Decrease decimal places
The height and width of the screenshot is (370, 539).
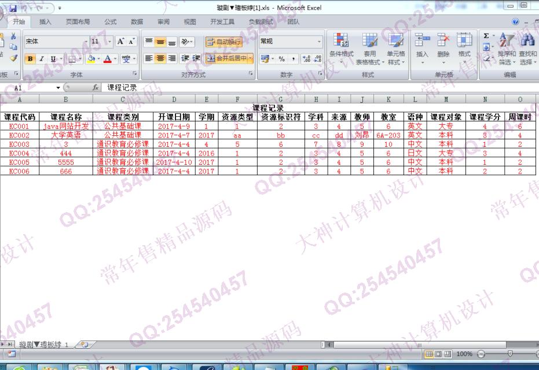318,59
